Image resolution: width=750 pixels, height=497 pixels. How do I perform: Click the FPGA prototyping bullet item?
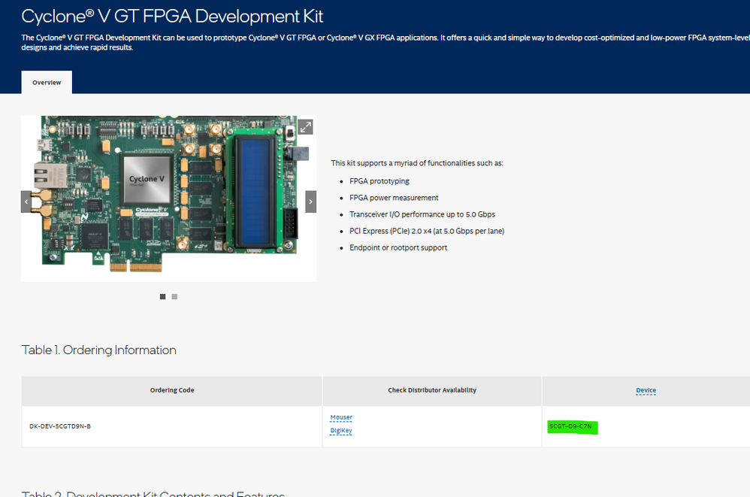pyautogui.click(x=379, y=181)
